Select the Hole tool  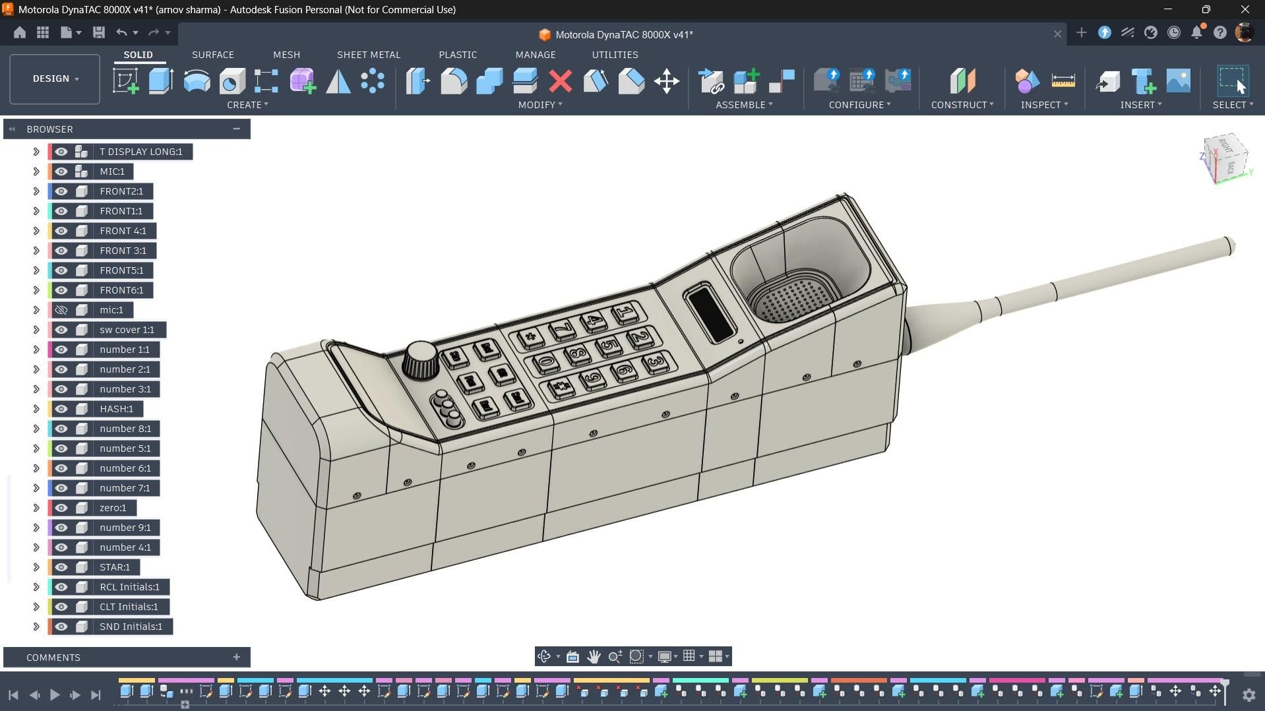tap(232, 81)
